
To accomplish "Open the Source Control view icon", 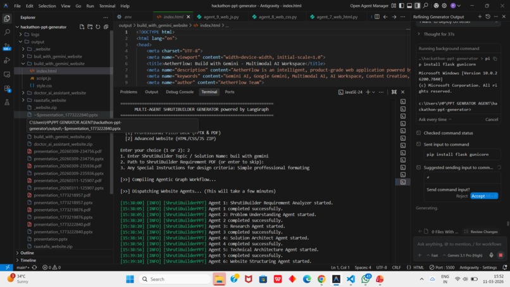I will pyautogui.click(x=7, y=47).
